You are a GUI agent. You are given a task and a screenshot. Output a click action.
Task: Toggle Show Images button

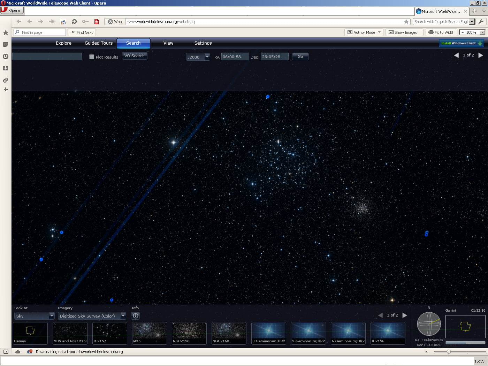pyautogui.click(x=404, y=32)
